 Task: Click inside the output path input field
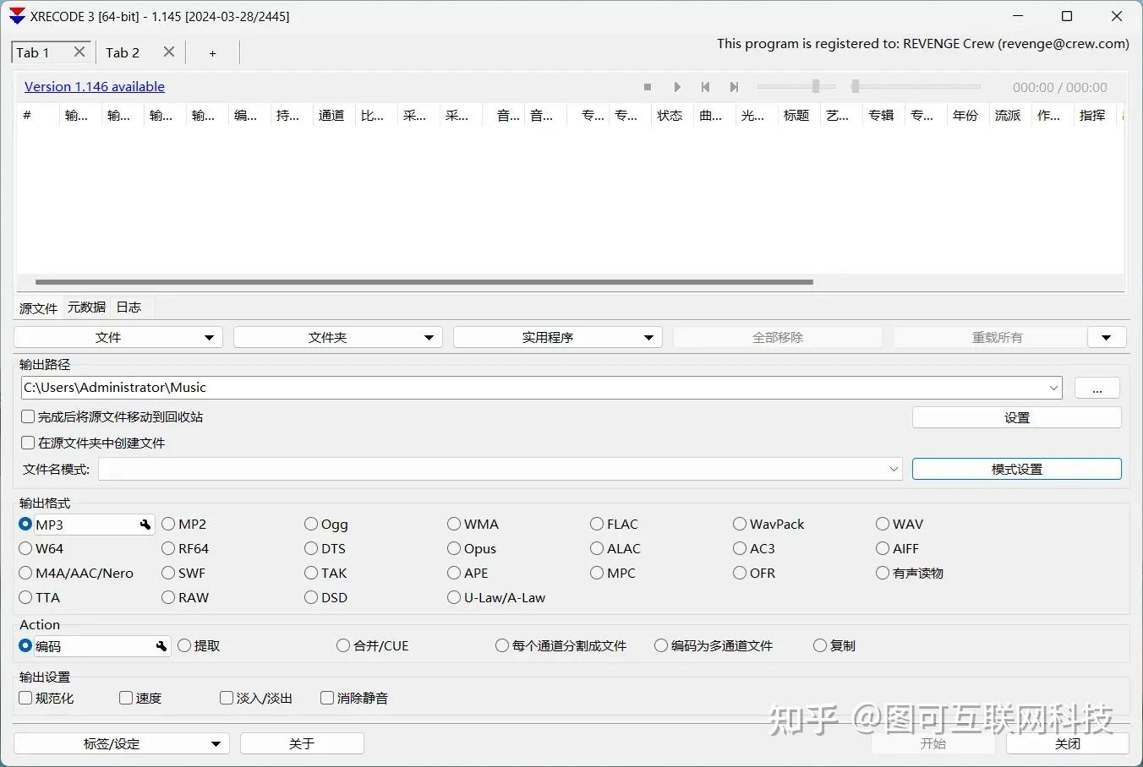tap(507, 388)
